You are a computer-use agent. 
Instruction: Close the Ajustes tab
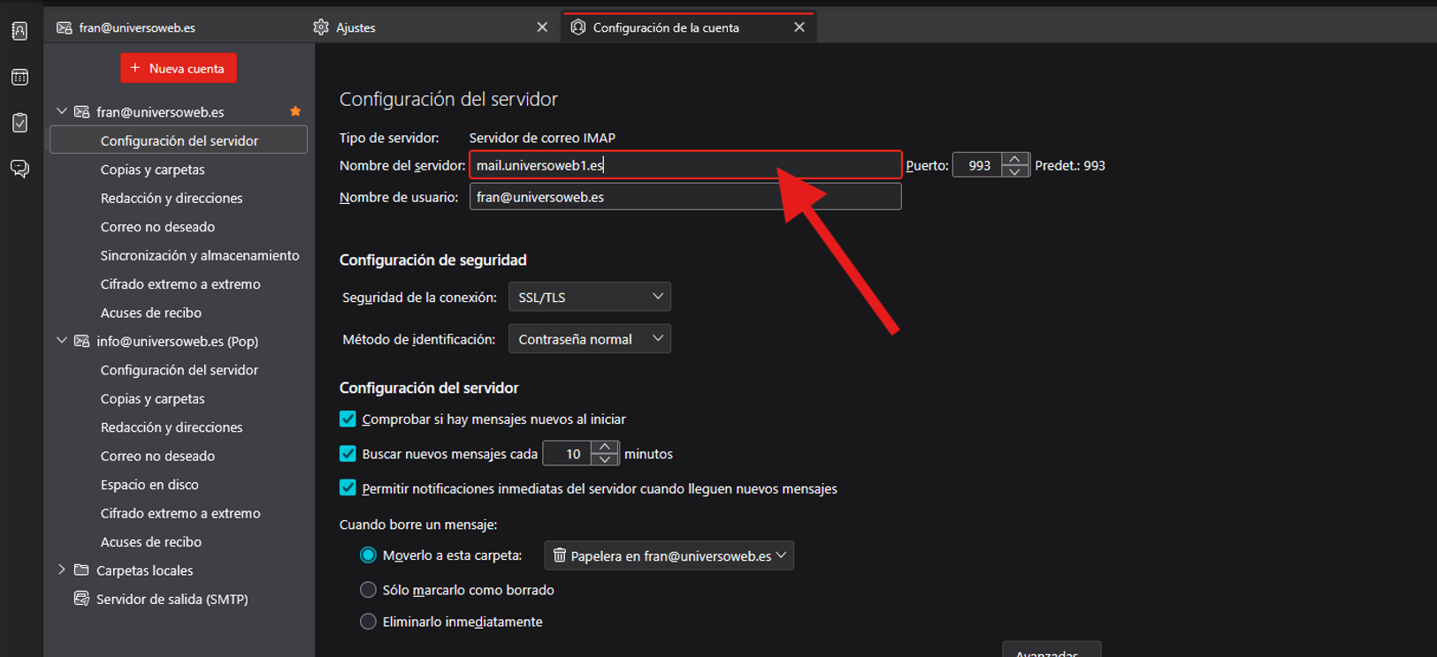click(x=542, y=27)
